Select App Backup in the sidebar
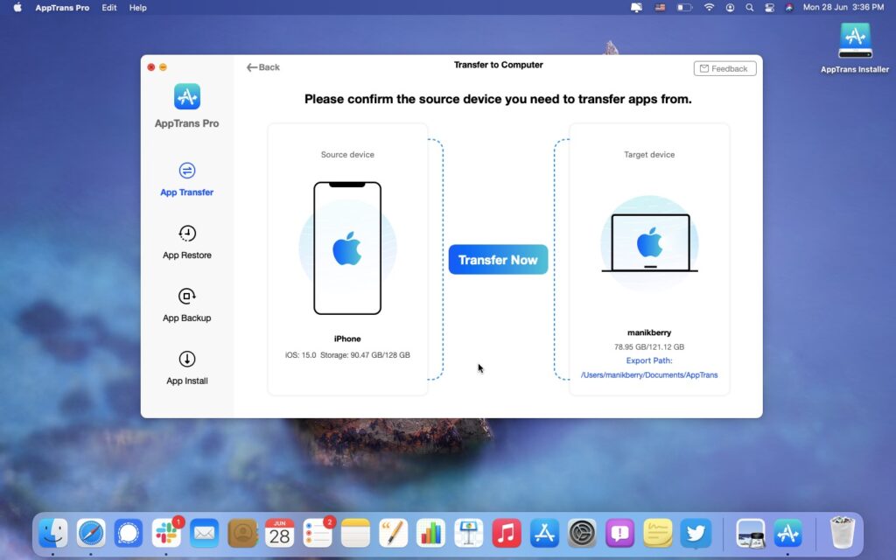Viewport: 896px width, 560px height. point(185,304)
